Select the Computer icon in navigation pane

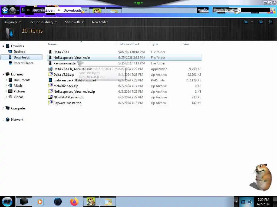[x=8, y=108]
